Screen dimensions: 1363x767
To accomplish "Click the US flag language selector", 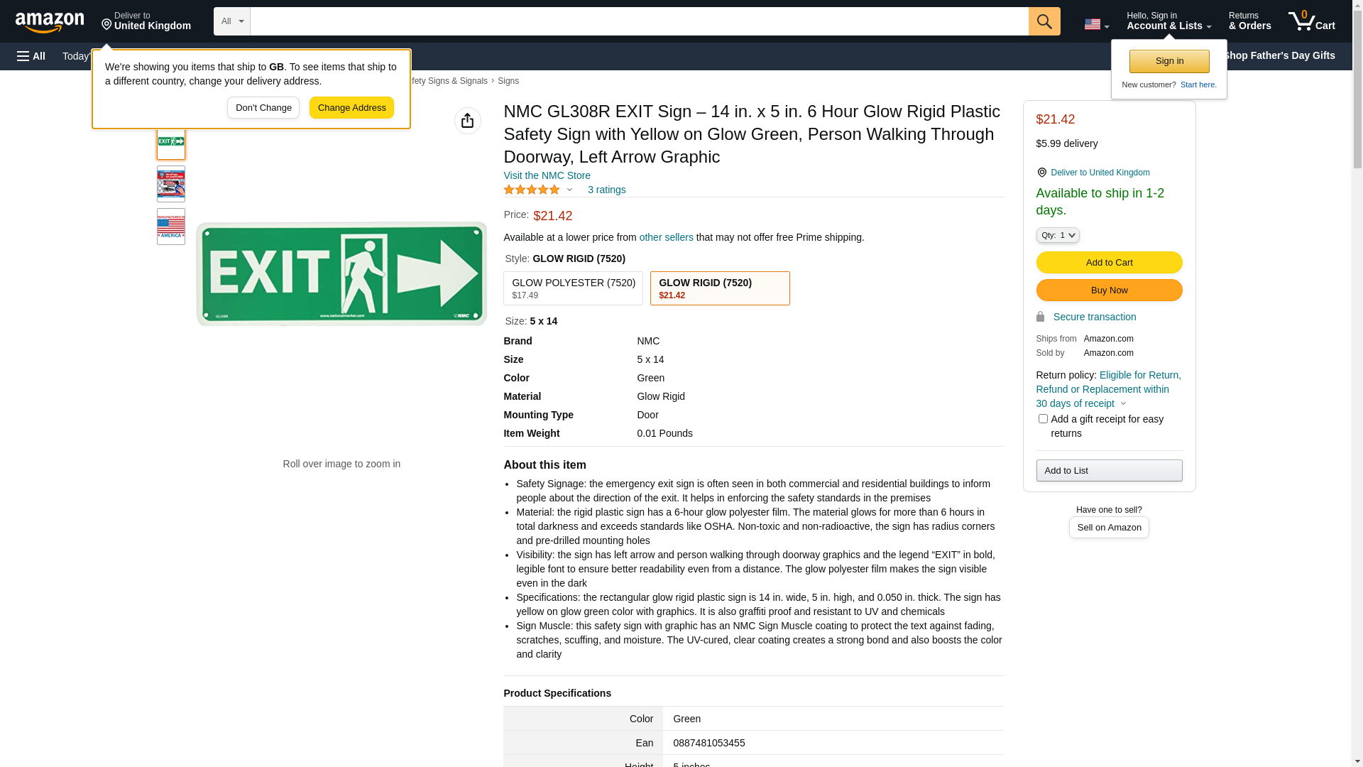I will 1095,24.
